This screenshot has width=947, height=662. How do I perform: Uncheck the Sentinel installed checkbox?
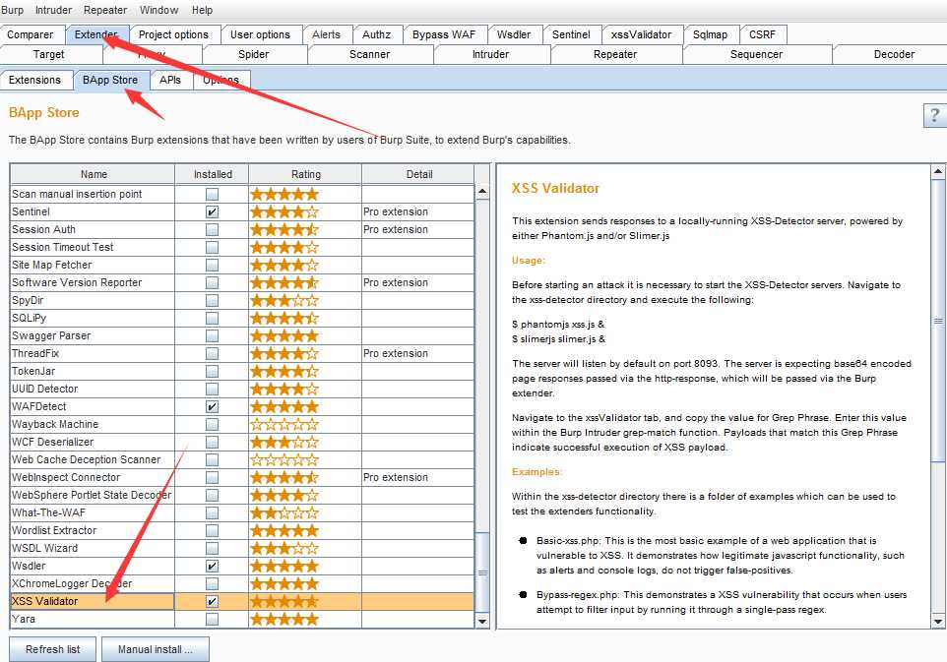click(x=212, y=211)
